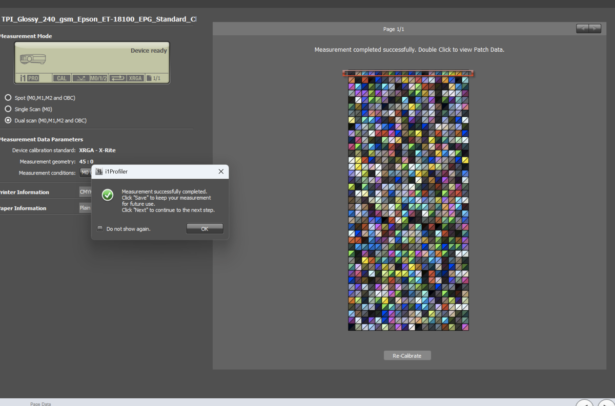The image size is (615, 406).
Task: Click the spectral curve icon beside M0/1/2
Action: pos(80,78)
